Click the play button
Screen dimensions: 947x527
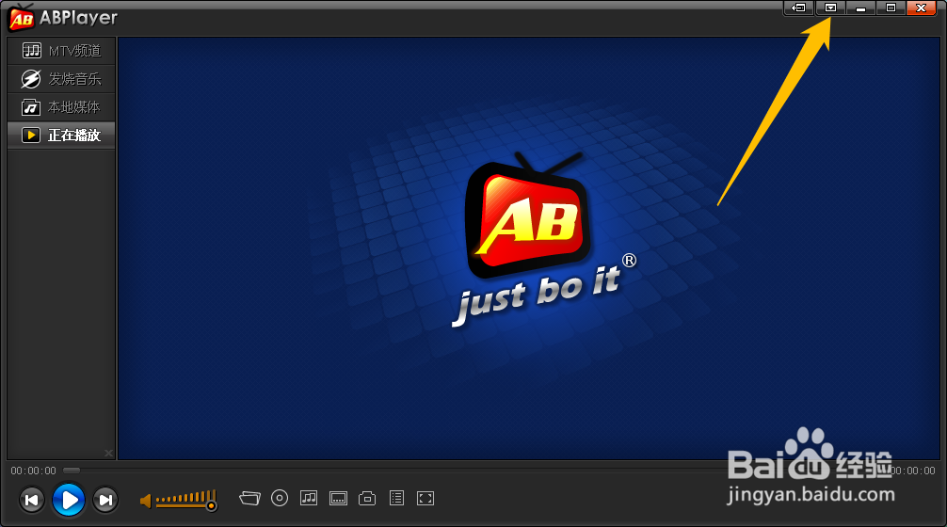click(68, 499)
